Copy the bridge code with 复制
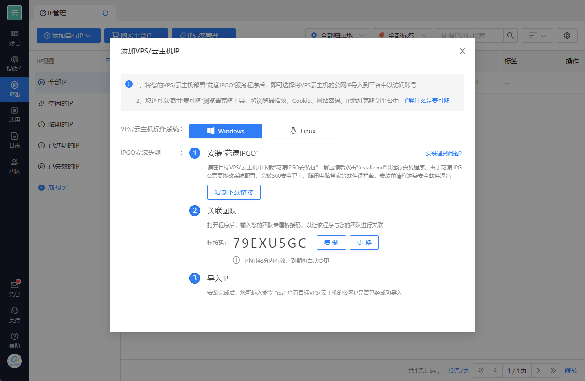Image resolution: width=585 pixels, height=381 pixels. [x=331, y=243]
